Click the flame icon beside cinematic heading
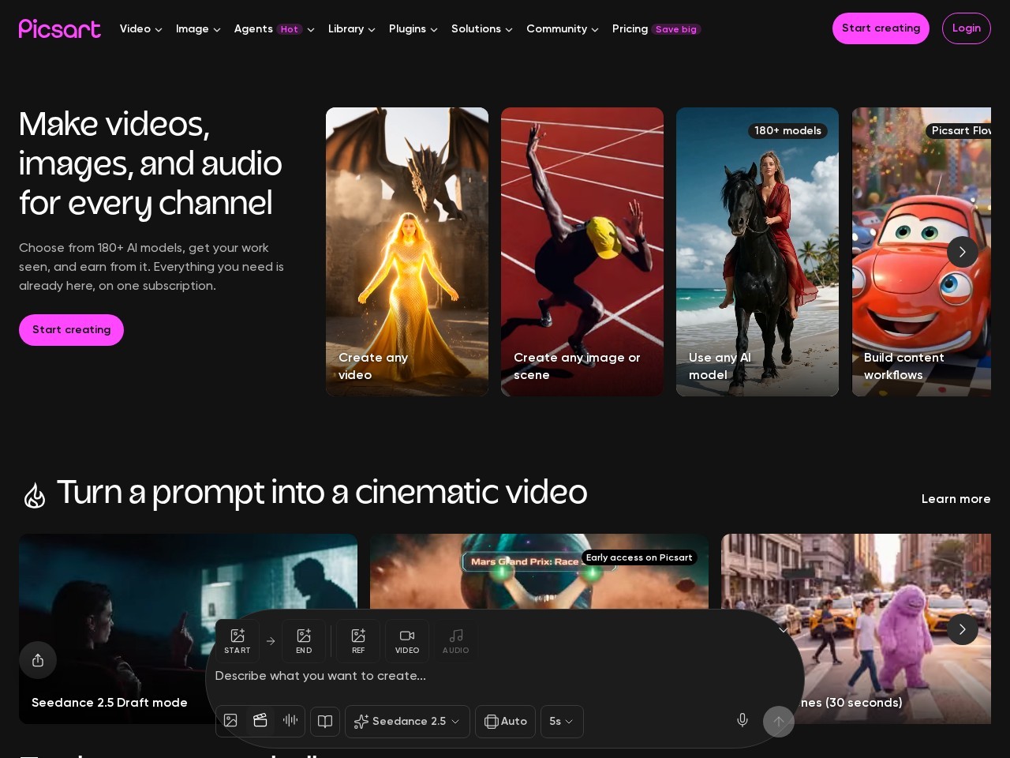The height and width of the screenshot is (758, 1010). click(35, 495)
